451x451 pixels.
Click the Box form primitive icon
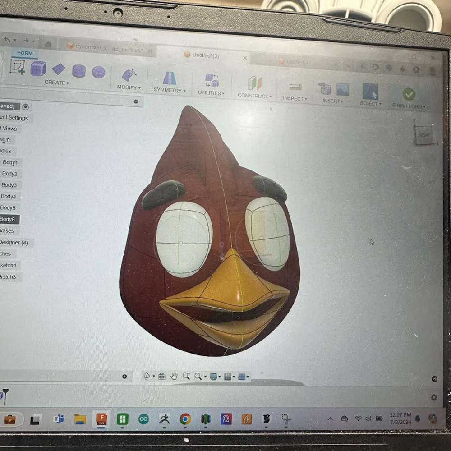coord(38,69)
